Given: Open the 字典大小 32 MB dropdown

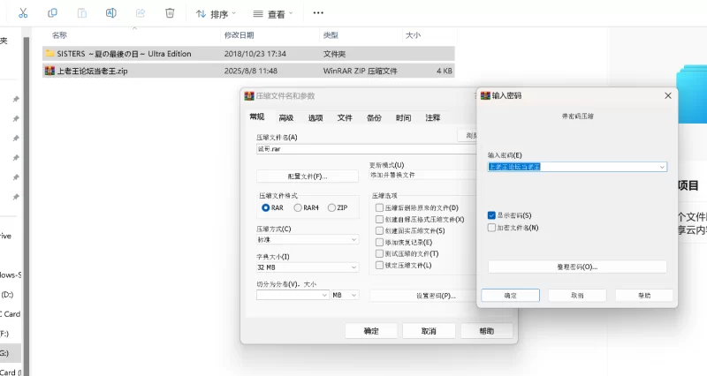Looking at the screenshot, I should (x=308, y=267).
